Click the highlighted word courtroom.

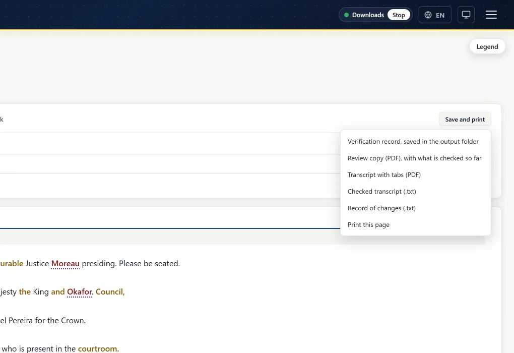[x=98, y=348]
